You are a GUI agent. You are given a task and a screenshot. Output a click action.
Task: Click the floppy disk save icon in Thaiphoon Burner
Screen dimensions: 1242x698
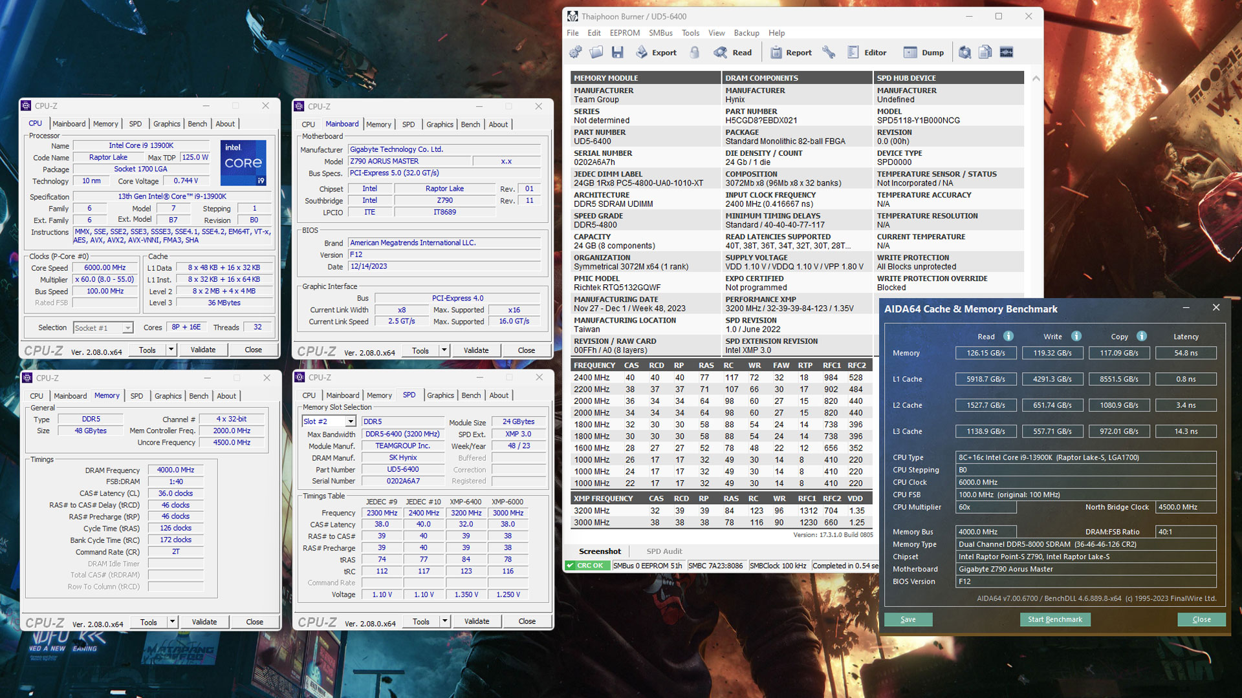click(x=617, y=52)
